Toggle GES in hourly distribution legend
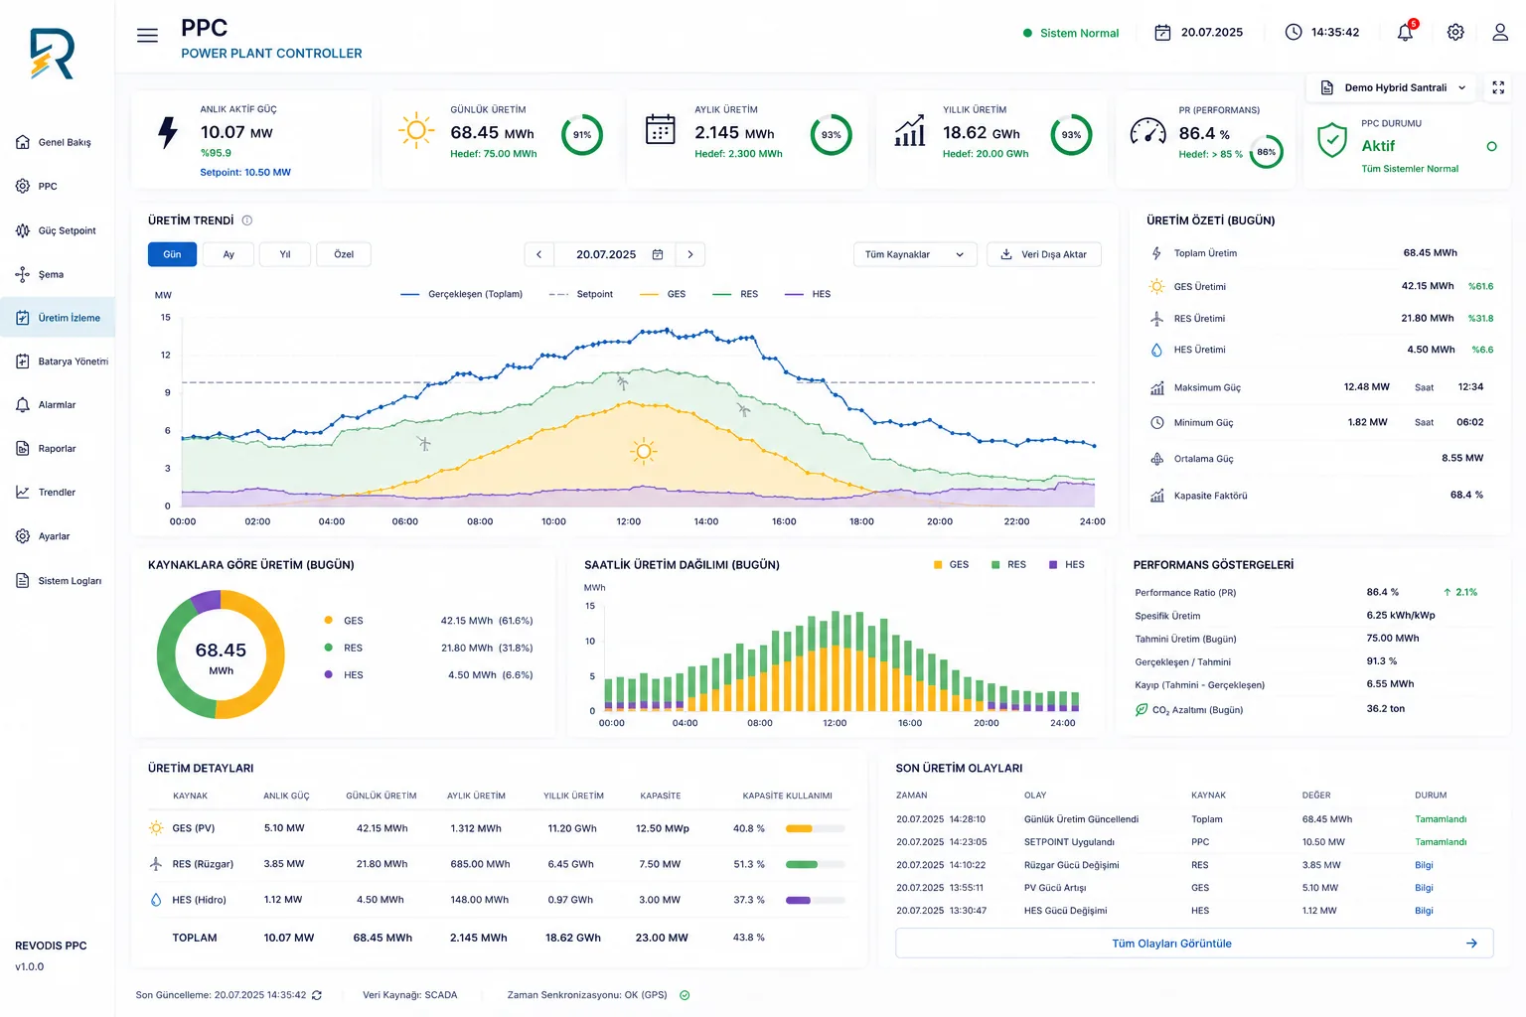1526x1017 pixels. pyautogui.click(x=951, y=564)
